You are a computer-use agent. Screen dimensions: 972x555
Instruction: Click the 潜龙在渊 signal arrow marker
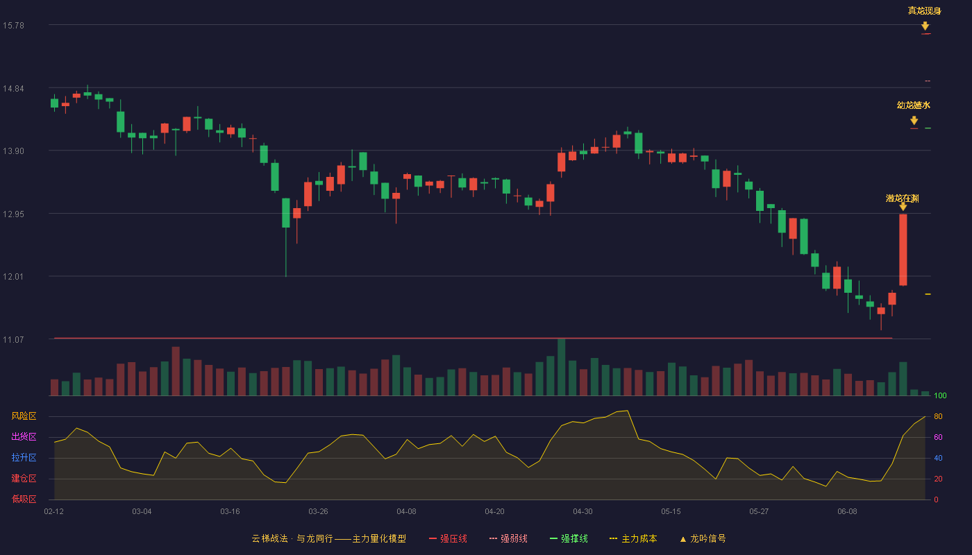pos(903,207)
